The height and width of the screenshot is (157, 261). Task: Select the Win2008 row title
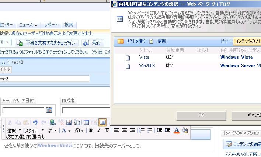pos(147,66)
